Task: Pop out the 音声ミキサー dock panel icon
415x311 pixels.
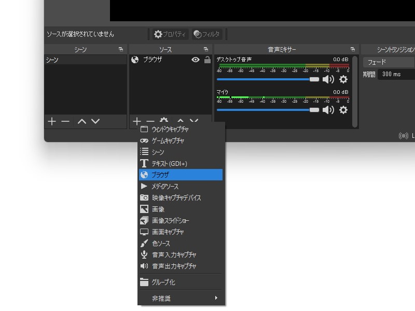Action: 353,49
